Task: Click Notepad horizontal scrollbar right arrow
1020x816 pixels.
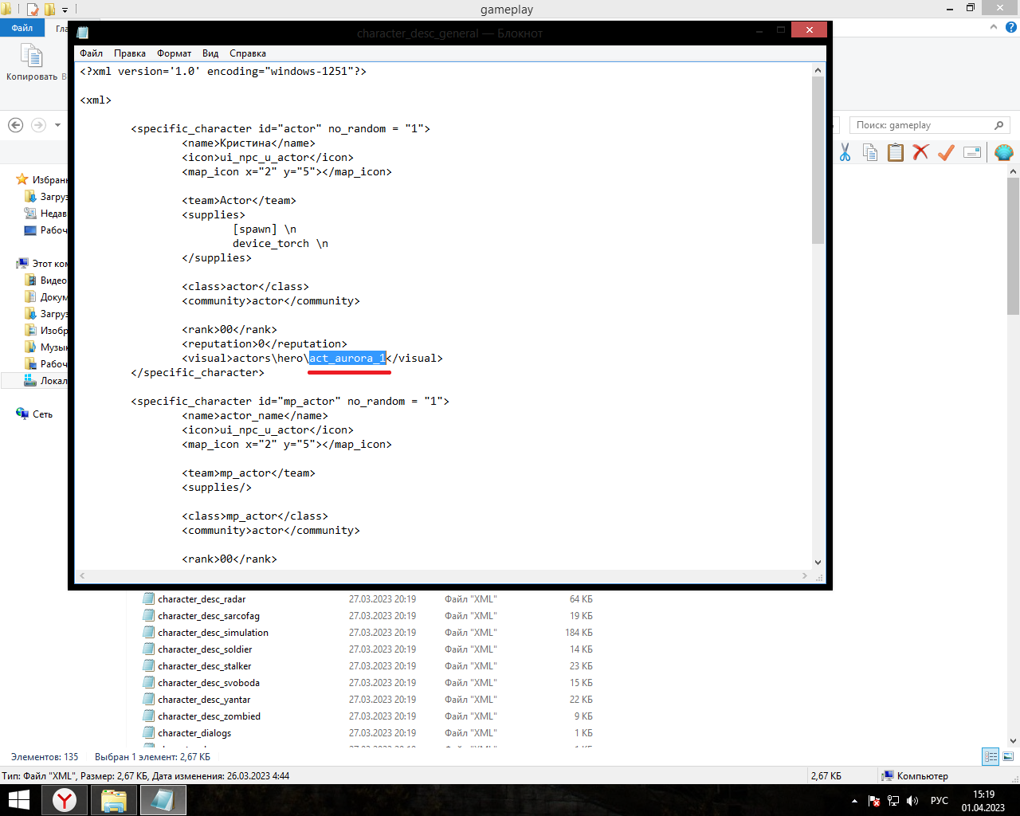Action: click(804, 575)
